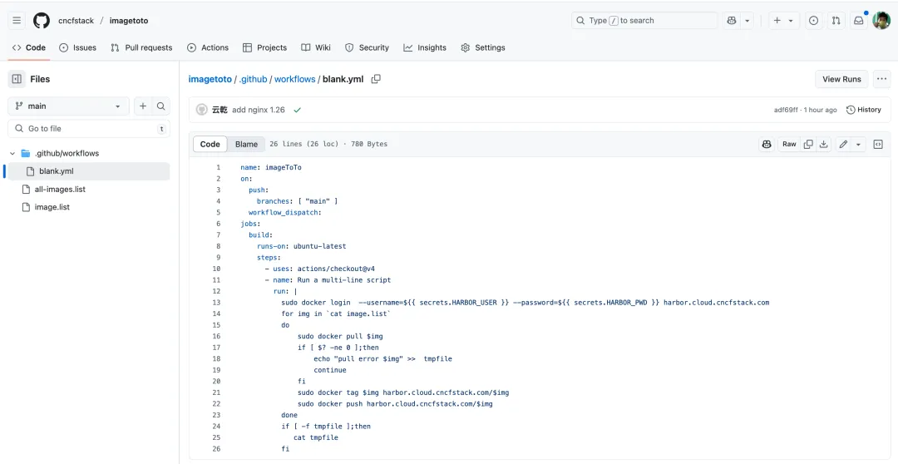Search files in the repository tree
The height and width of the screenshot is (464, 898).
point(161,106)
